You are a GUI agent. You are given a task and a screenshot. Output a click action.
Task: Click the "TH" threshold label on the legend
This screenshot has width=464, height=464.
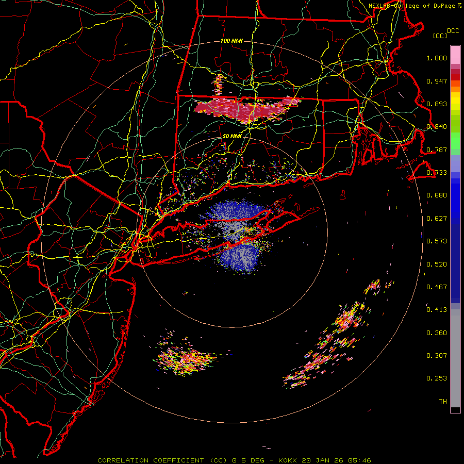pos(443,402)
